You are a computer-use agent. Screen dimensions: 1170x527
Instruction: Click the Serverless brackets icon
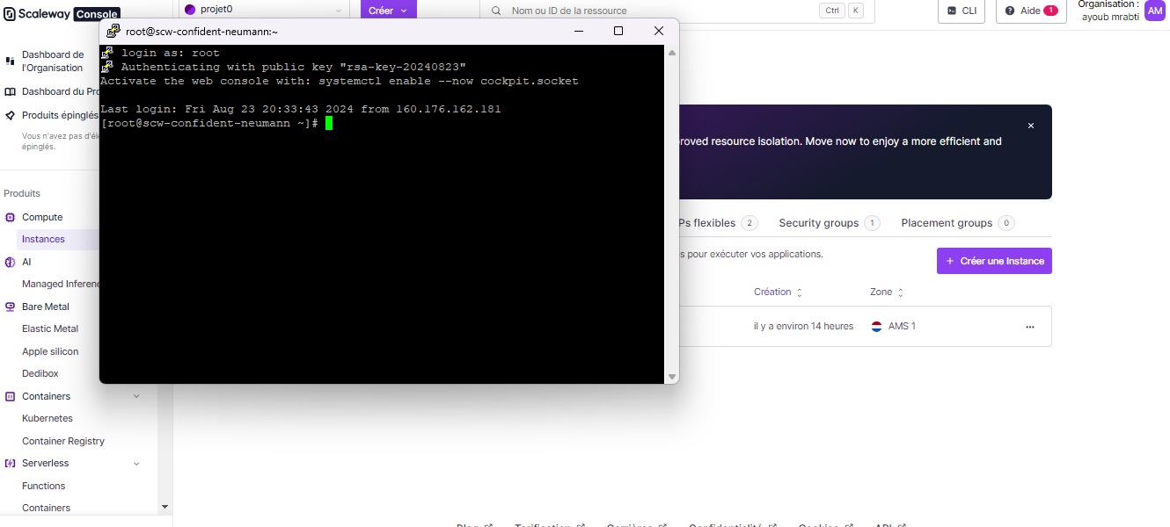[11, 463]
